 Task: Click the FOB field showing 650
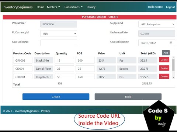click(x=85, y=77)
